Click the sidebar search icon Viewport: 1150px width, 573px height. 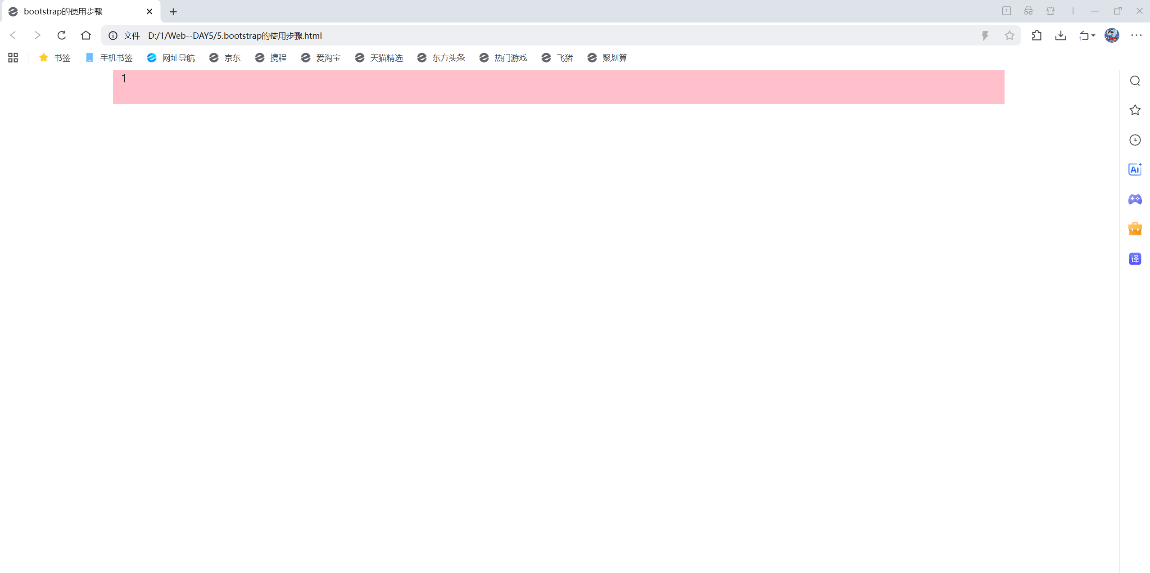tap(1135, 81)
